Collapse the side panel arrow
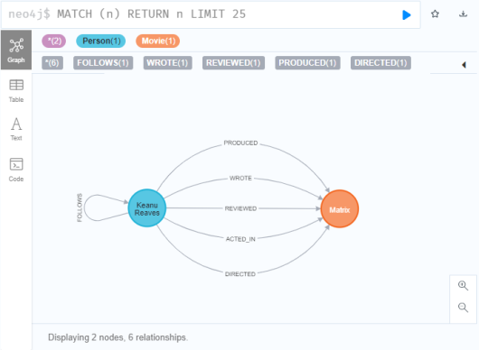This screenshot has height=350, width=479. (464, 65)
